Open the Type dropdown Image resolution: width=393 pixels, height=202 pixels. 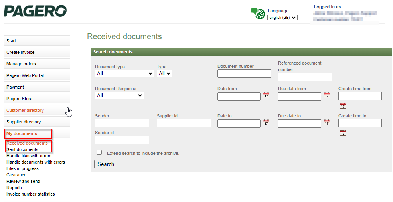(165, 73)
